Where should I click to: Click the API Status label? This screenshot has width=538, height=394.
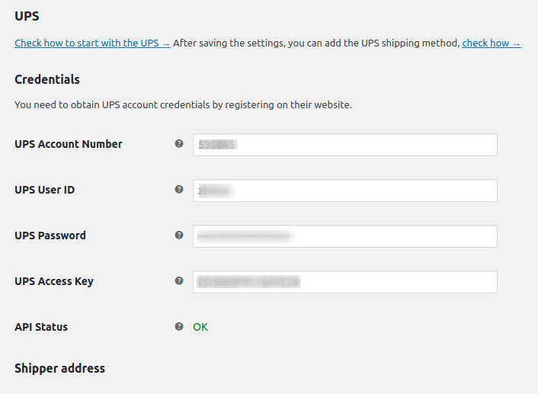point(41,327)
